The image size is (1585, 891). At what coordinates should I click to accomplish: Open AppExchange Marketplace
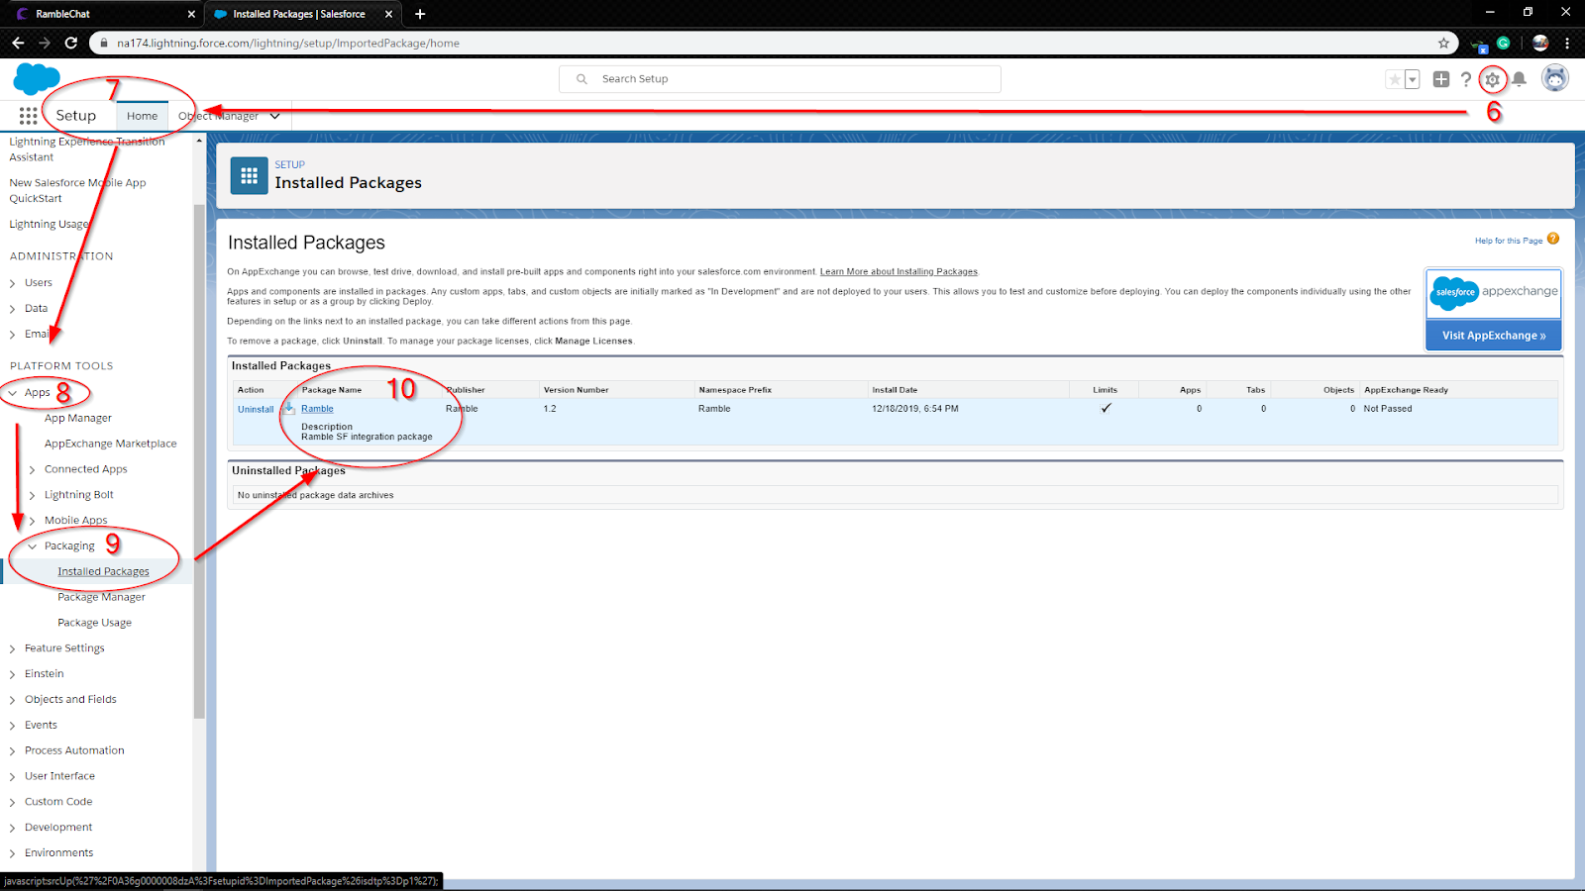click(x=111, y=444)
